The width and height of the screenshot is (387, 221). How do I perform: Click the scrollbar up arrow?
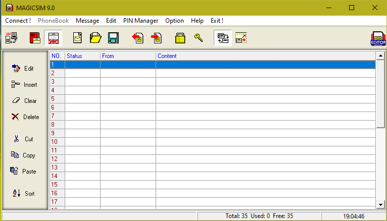[x=380, y=56]
